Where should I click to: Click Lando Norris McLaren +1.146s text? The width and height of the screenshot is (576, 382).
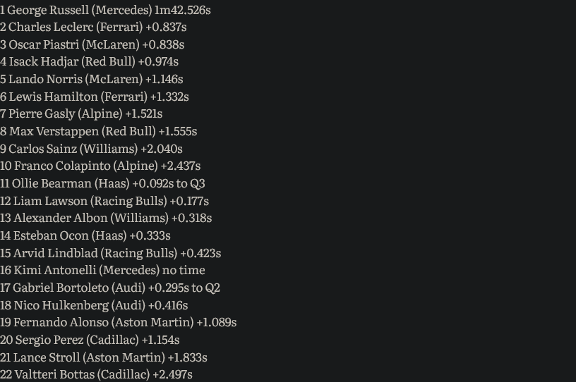coord(92,79)
